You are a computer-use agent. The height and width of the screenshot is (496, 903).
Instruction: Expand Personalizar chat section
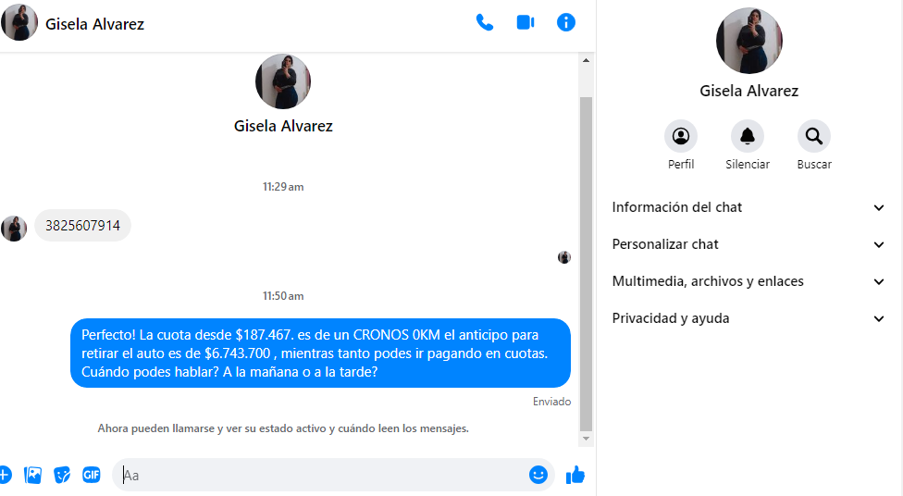pos(748,244)
